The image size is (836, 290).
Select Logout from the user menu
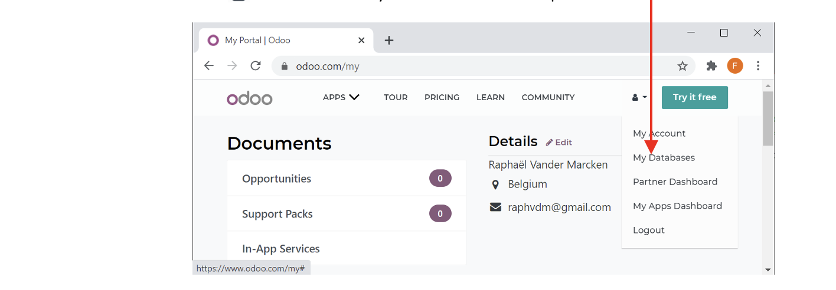(x=648, y=230)
